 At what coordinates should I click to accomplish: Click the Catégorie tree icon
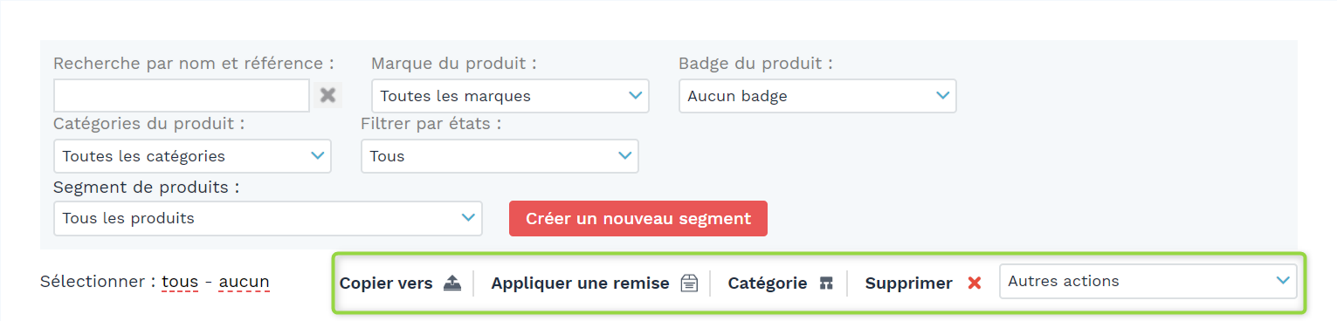tap(826, 283)
